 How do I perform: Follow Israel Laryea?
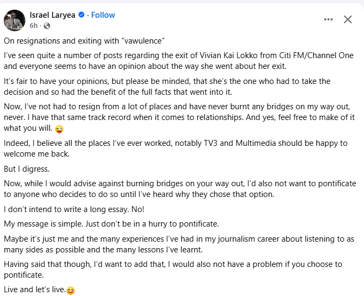pos(103,15)
